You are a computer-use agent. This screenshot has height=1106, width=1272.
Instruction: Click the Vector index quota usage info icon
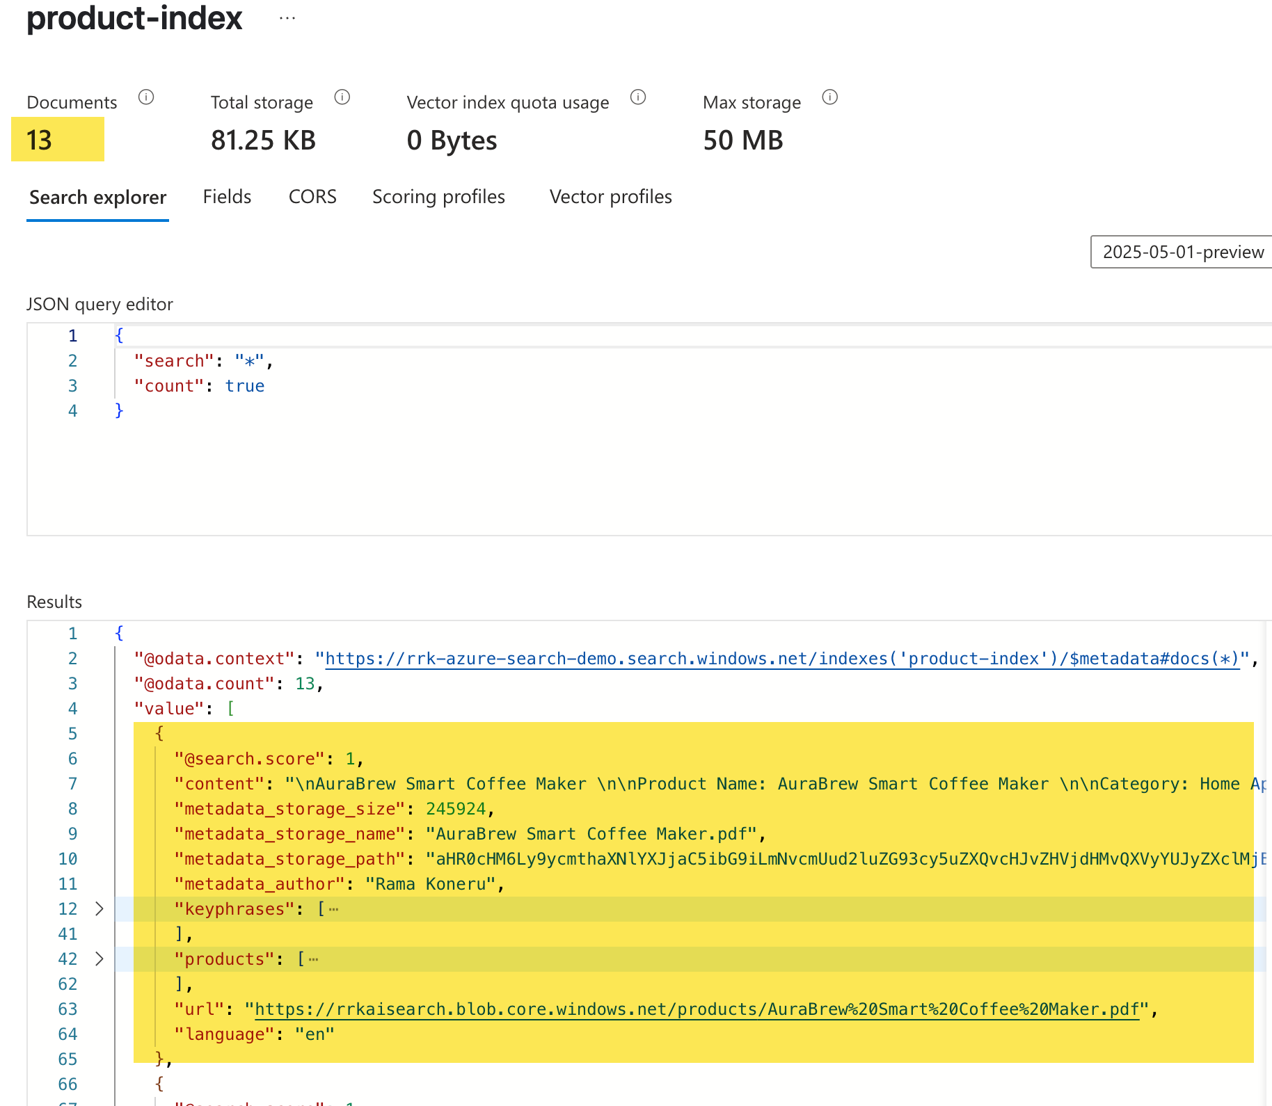[638, 97]
